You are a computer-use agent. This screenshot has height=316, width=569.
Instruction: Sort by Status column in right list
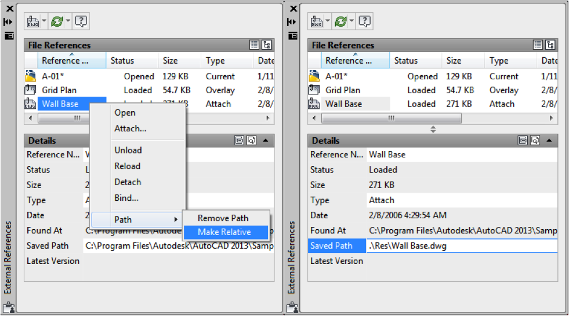tap(416, 60)
